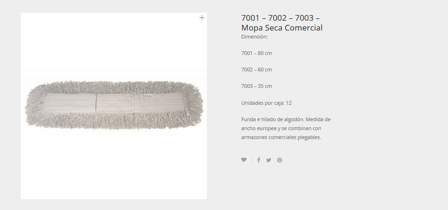Open the mop product photo

[x=114, y=106]
